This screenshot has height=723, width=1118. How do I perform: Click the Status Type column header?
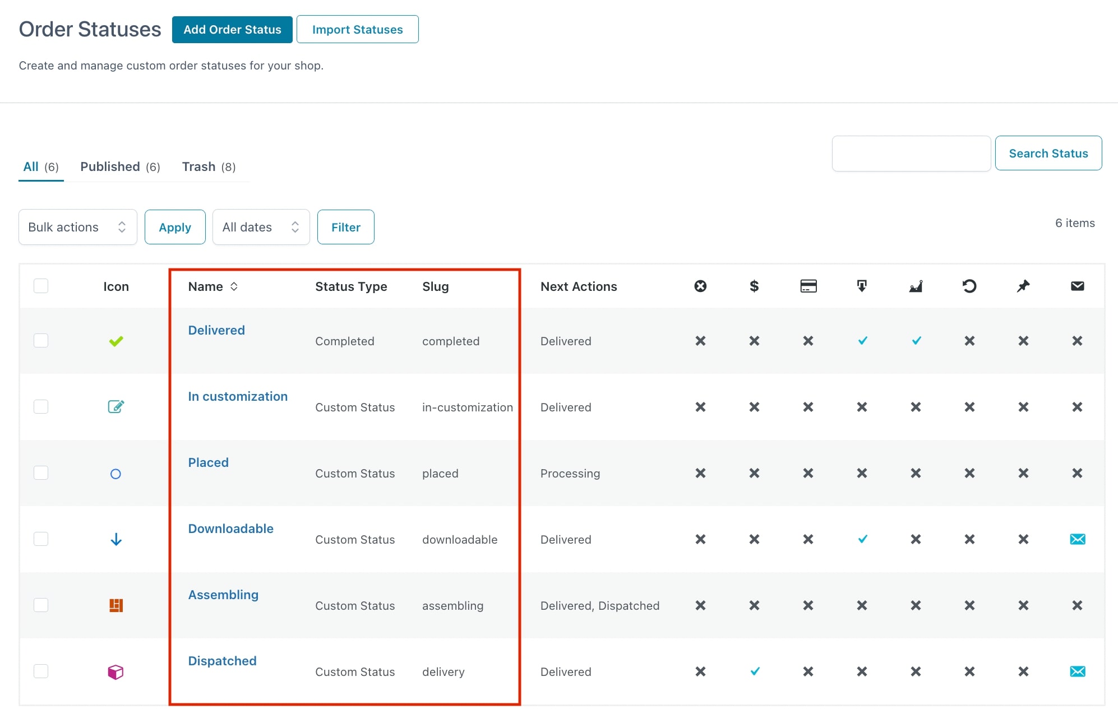tap(351, 286)
